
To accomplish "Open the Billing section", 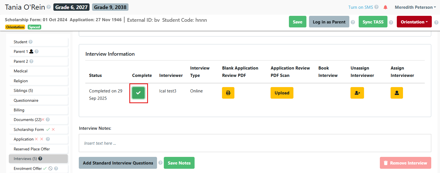I will [x=19, y=110].
